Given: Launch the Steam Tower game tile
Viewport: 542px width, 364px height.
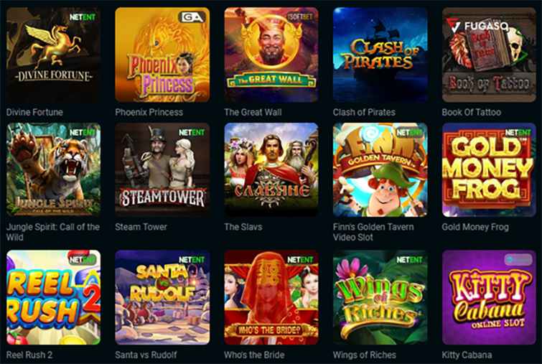Looking at the screenshot, I should point(162,169).
